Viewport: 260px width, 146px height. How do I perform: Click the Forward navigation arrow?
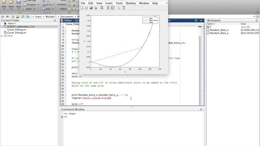7,17
